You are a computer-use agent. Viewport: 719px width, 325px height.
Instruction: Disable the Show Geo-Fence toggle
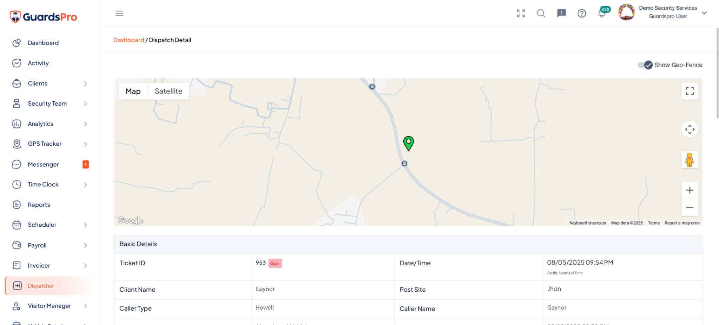tap(645, 65)
